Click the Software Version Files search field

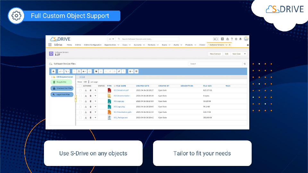215,64
